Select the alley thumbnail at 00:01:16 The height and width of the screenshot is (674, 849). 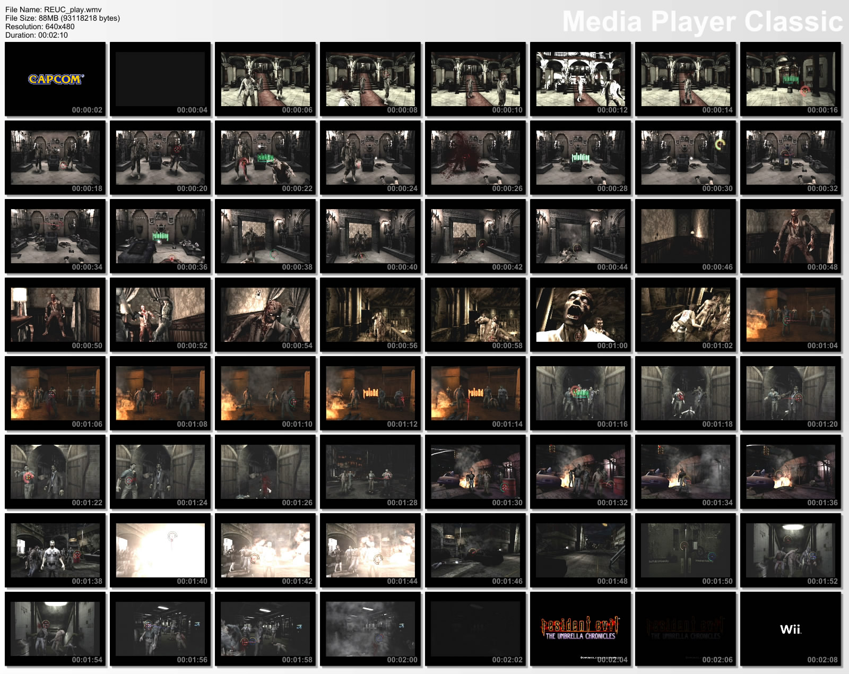coord(581,393)
